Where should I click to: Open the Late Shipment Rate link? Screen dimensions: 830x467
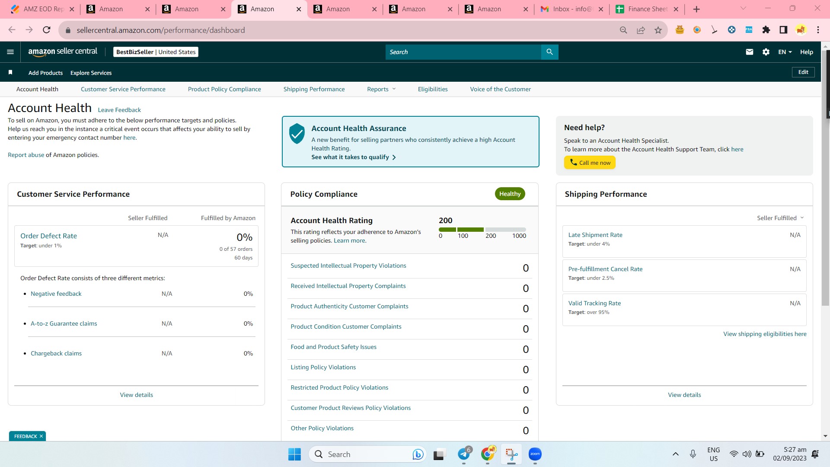[x=595, y=235]
